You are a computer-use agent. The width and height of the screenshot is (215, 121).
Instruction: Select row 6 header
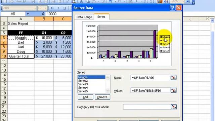pos(4,38)
